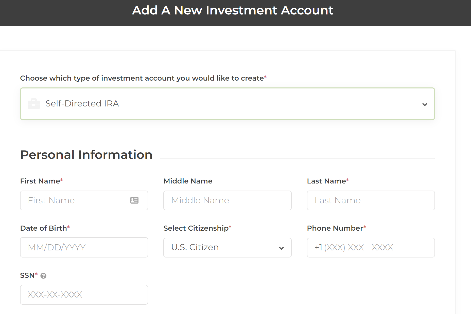Click the contact card autofill icon
This screenshot has width=471, height=314.
134,200
